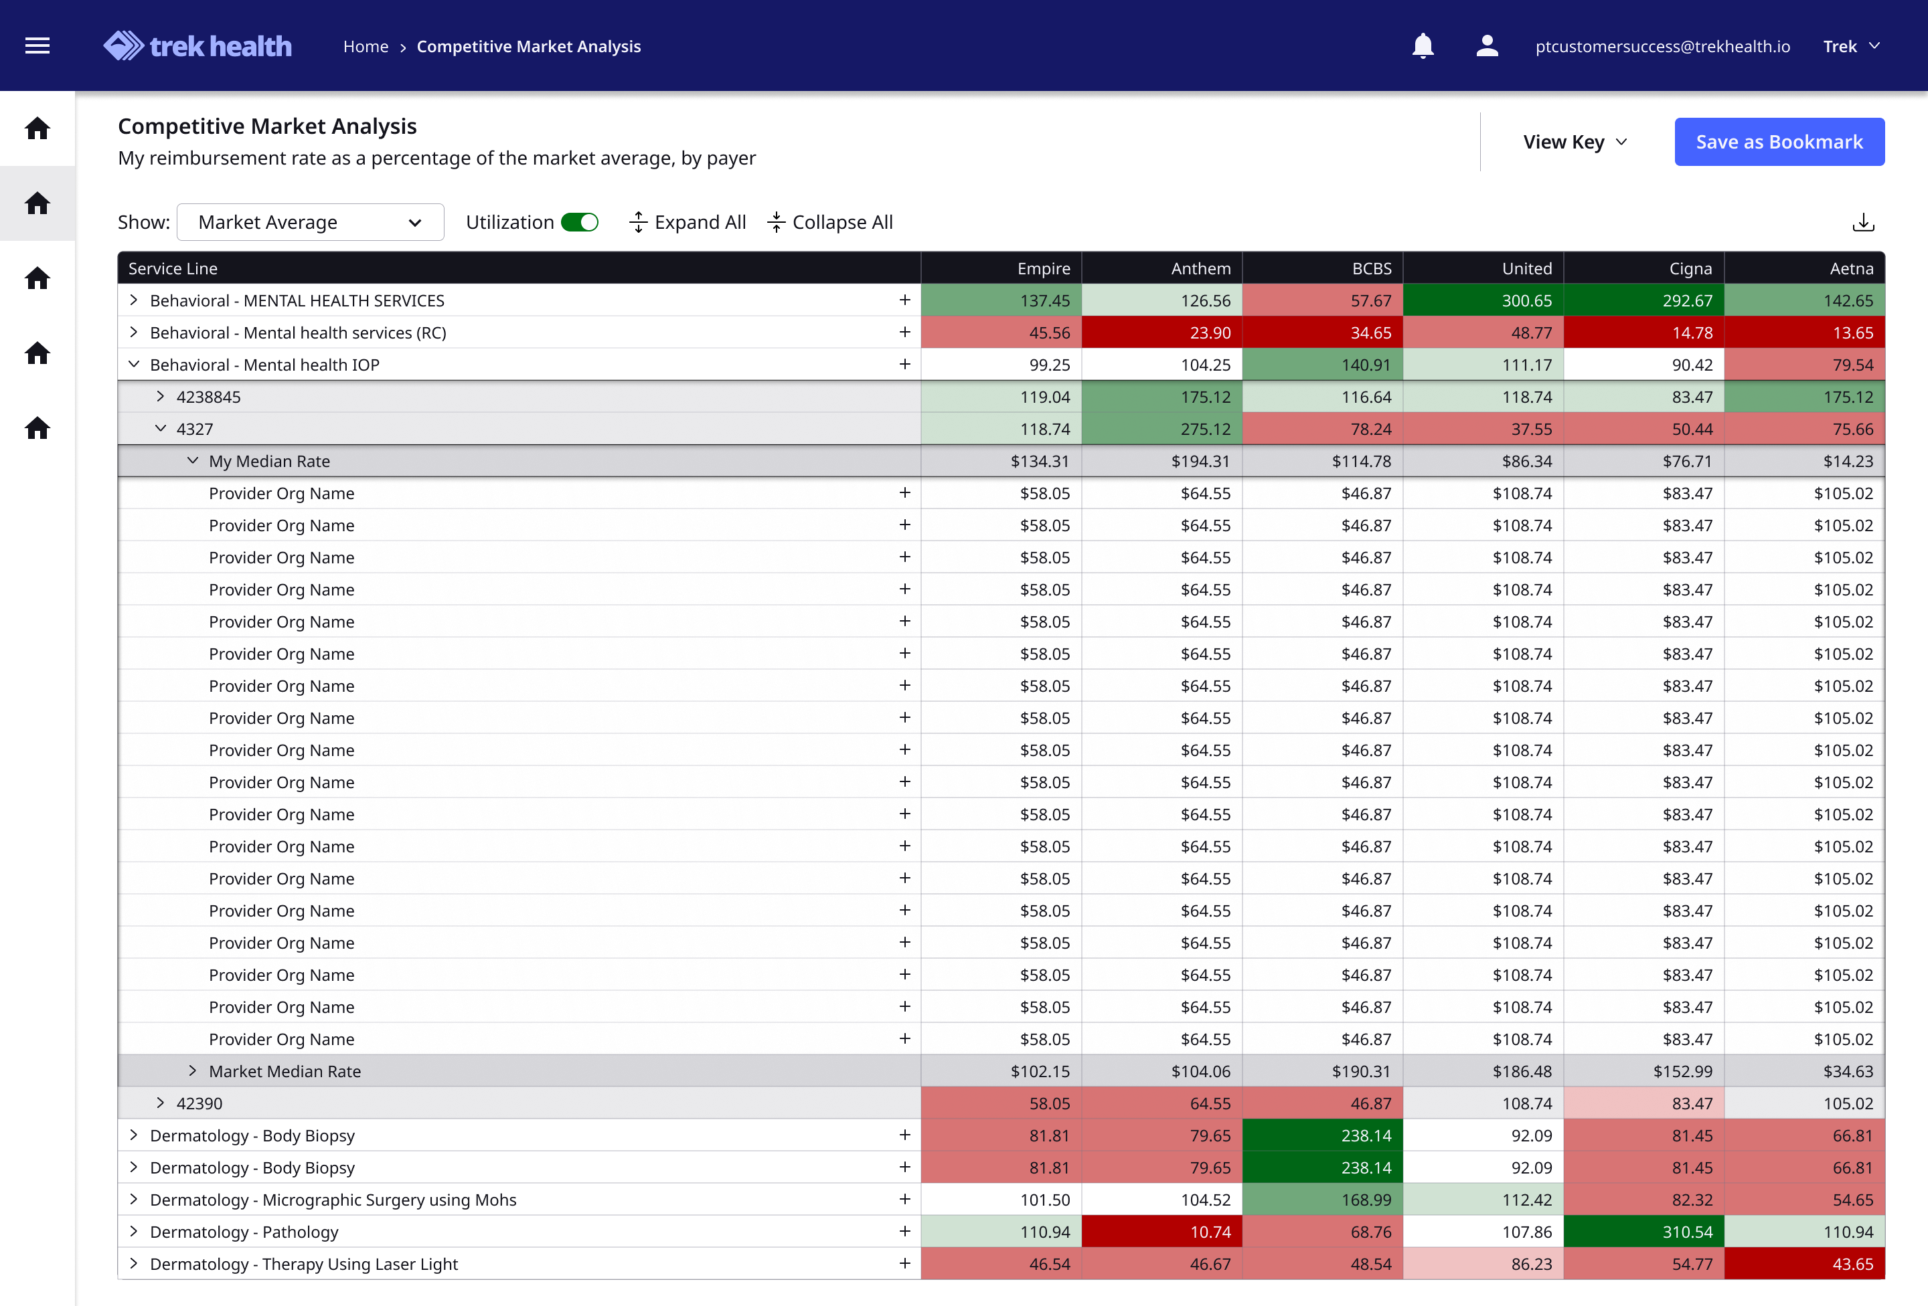The width and height of the screenshot is (1928, 1306).
Task: Click the user profile icon
Action: (1487, 45)
